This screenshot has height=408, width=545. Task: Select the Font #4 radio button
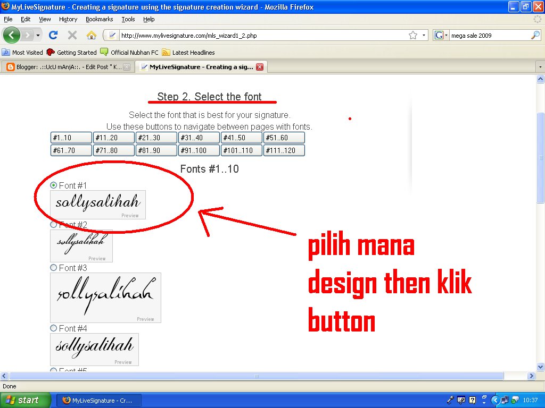pyautogui.click(x=54, y=328)
